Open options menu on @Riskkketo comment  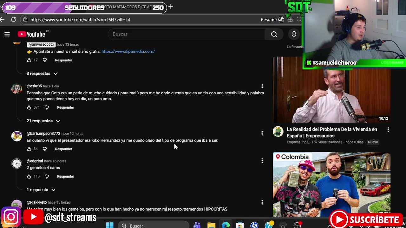click(x=262, y=202)
